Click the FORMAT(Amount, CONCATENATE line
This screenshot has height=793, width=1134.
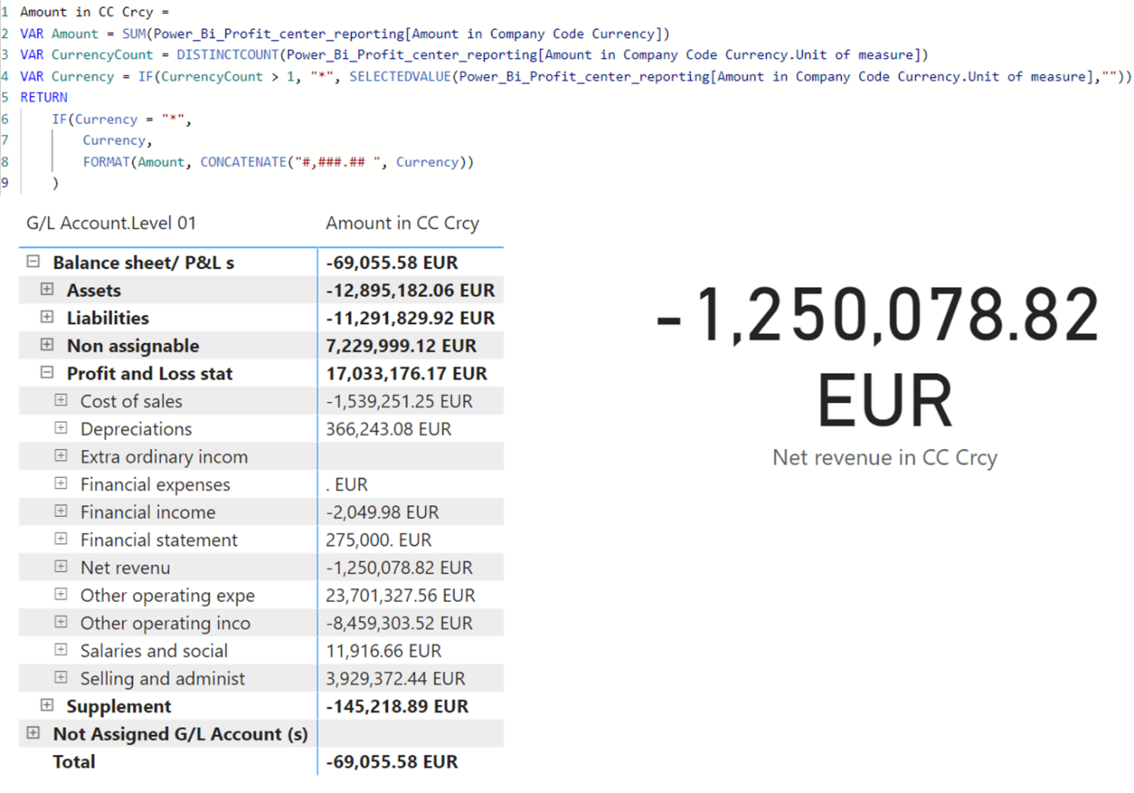pos(279,162)
